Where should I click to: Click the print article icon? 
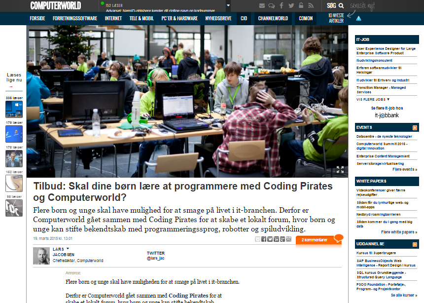coord(288,239)
